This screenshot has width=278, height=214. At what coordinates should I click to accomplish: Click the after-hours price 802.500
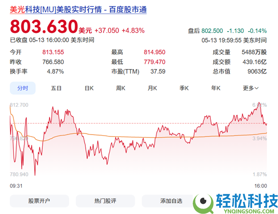click(212, 31)
